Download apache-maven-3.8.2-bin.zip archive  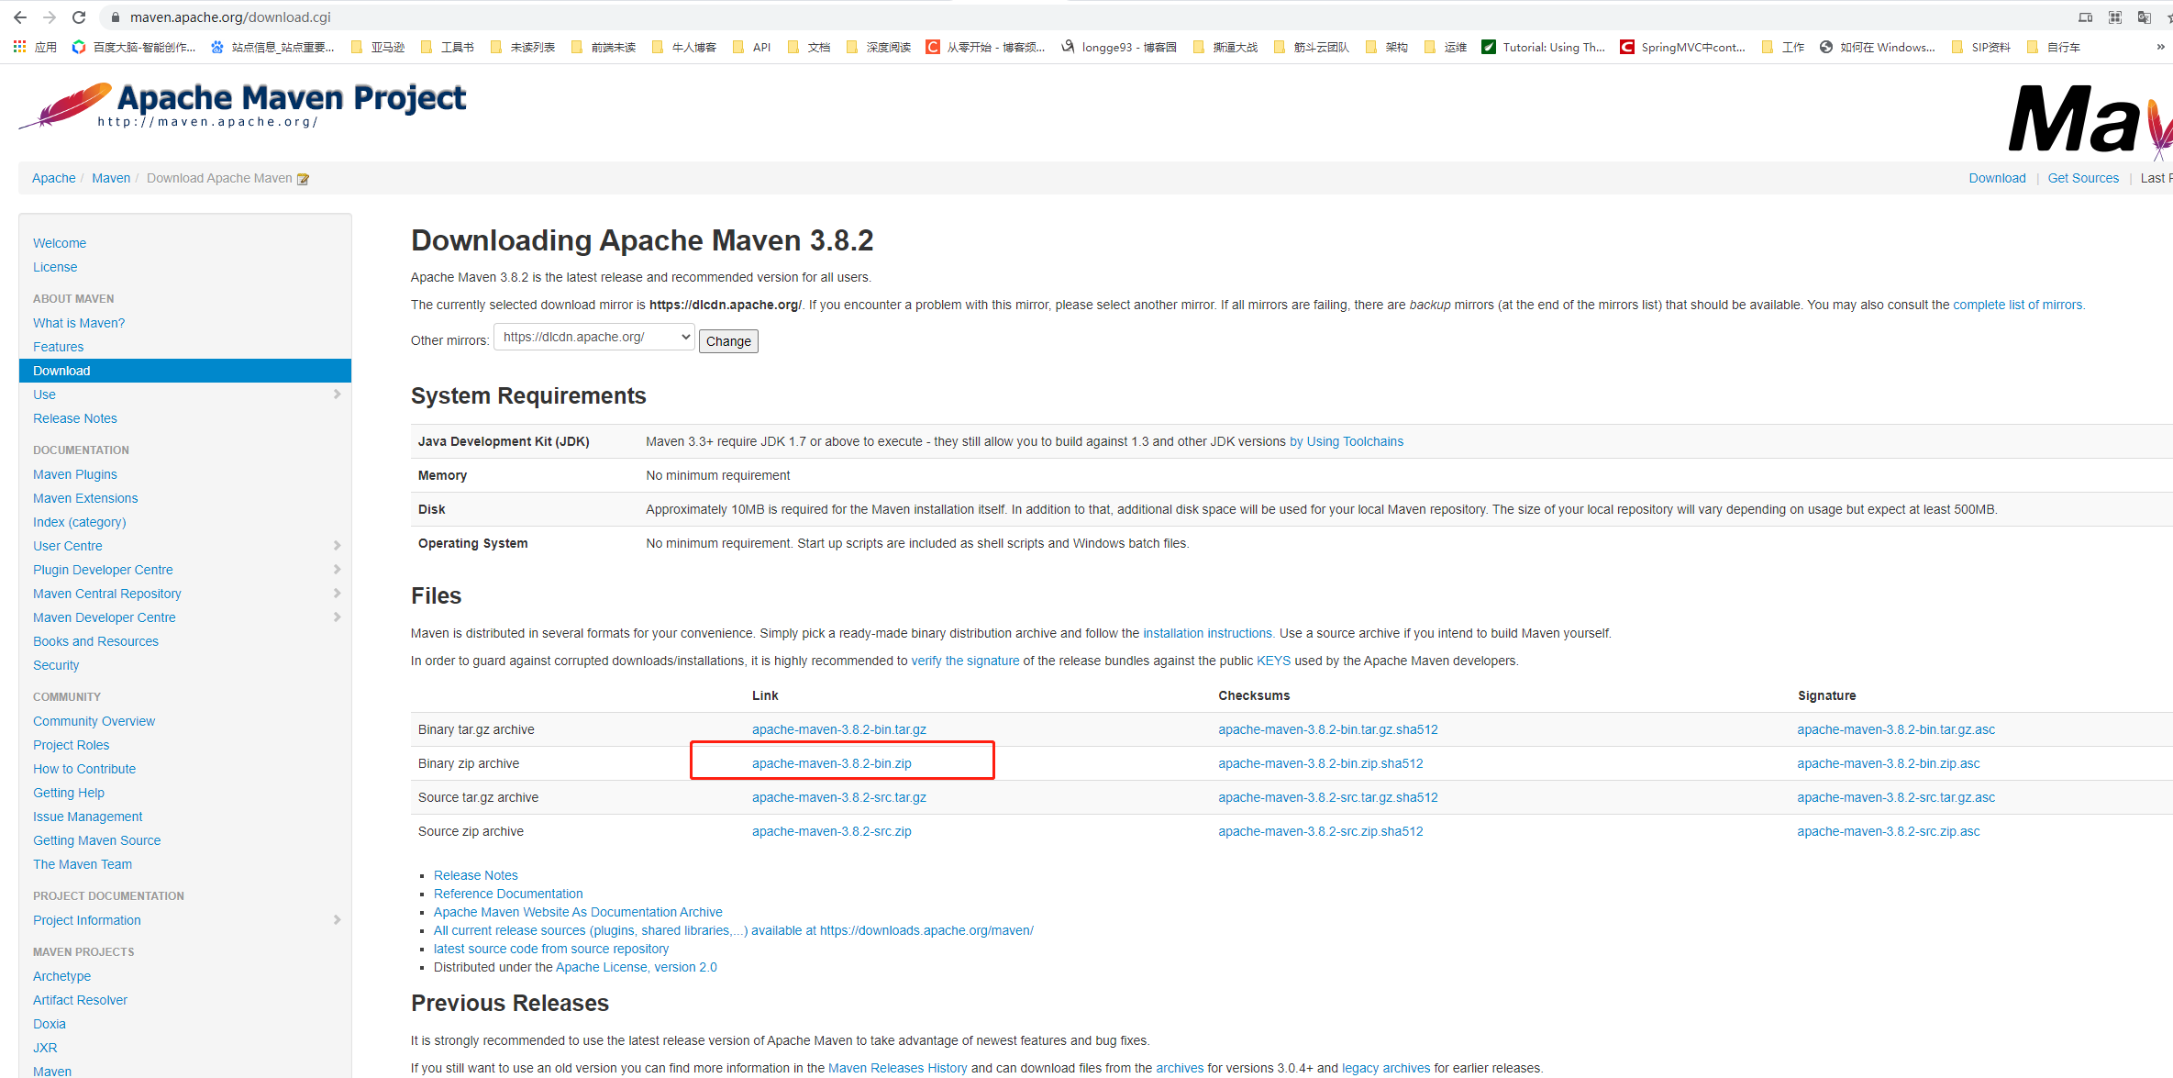(831, 762)
